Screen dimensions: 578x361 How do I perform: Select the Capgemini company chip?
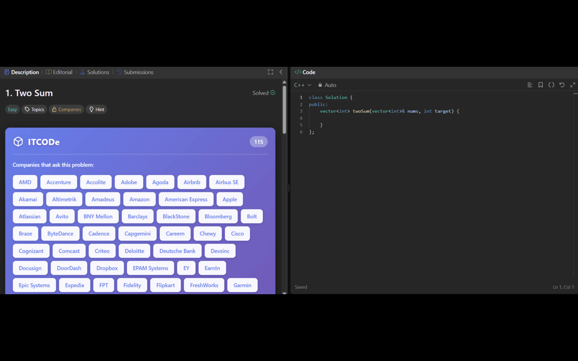138,234
